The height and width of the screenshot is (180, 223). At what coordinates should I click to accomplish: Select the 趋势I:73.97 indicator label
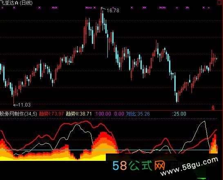tap(51, 114)
